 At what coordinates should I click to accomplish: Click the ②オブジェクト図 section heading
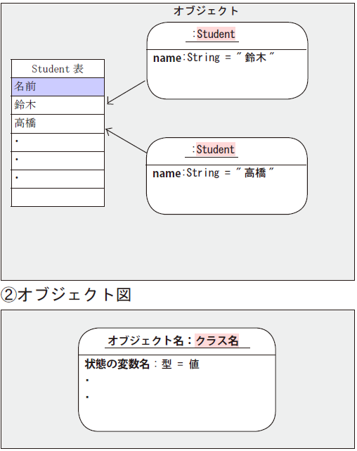pyautogui.click(x=66, y=295)
